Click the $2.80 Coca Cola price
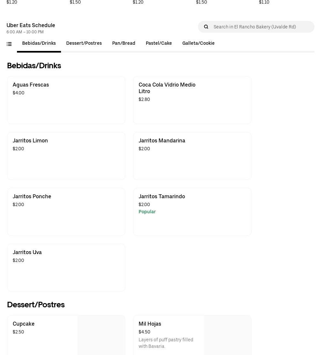The height and width of the screenshot is (355, 321). tap(144, 99)
